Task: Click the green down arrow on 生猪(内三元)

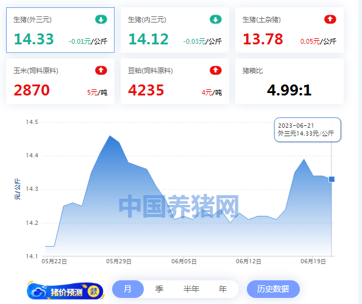Action: pos(215,19)
